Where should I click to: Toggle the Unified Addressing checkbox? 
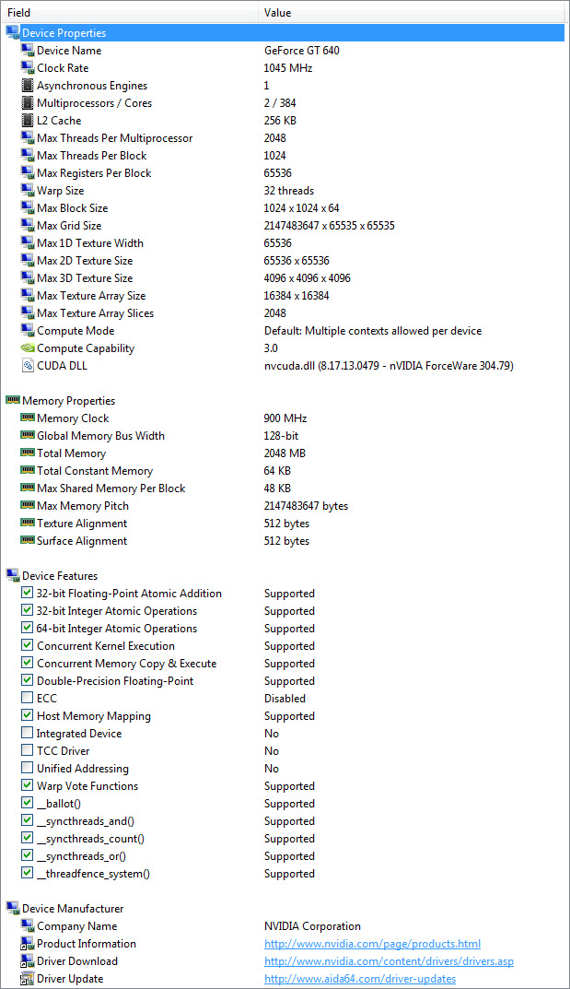27,768
